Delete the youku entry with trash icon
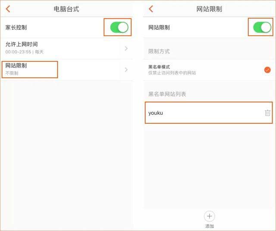Screen dimensions: 276x231 click(x=267, y=113)
